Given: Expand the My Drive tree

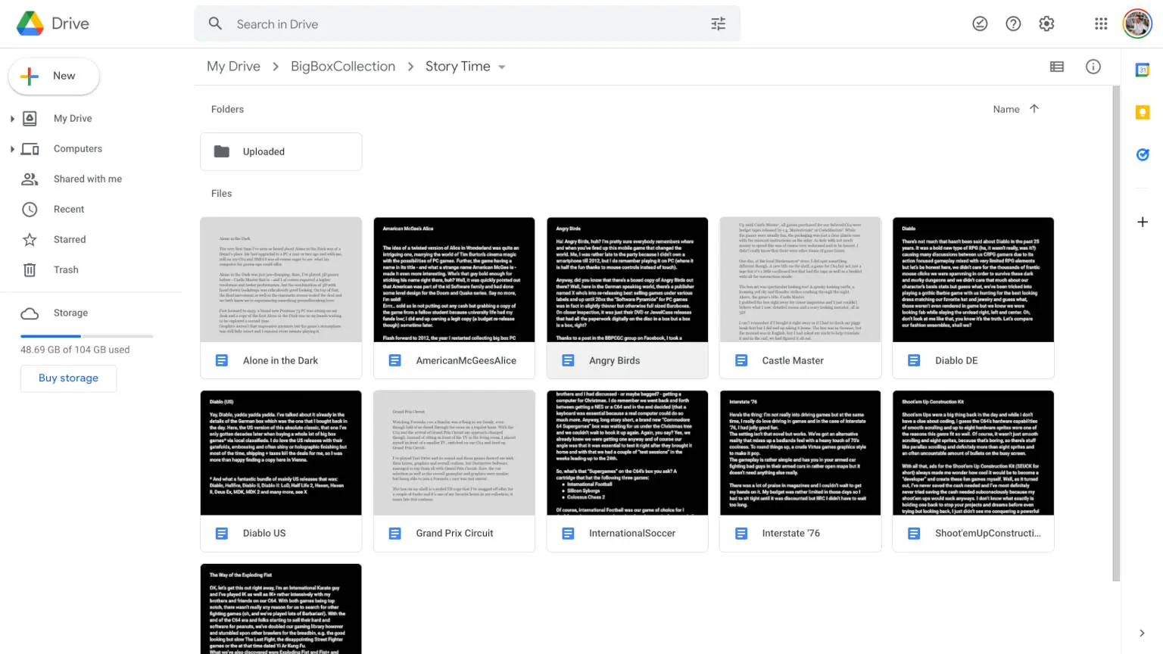Looking at the screenshot, I should pyautogui.click(x=12, y=119).
